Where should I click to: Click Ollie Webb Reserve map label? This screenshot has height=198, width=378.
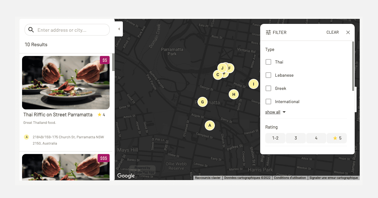click(176, 166)
